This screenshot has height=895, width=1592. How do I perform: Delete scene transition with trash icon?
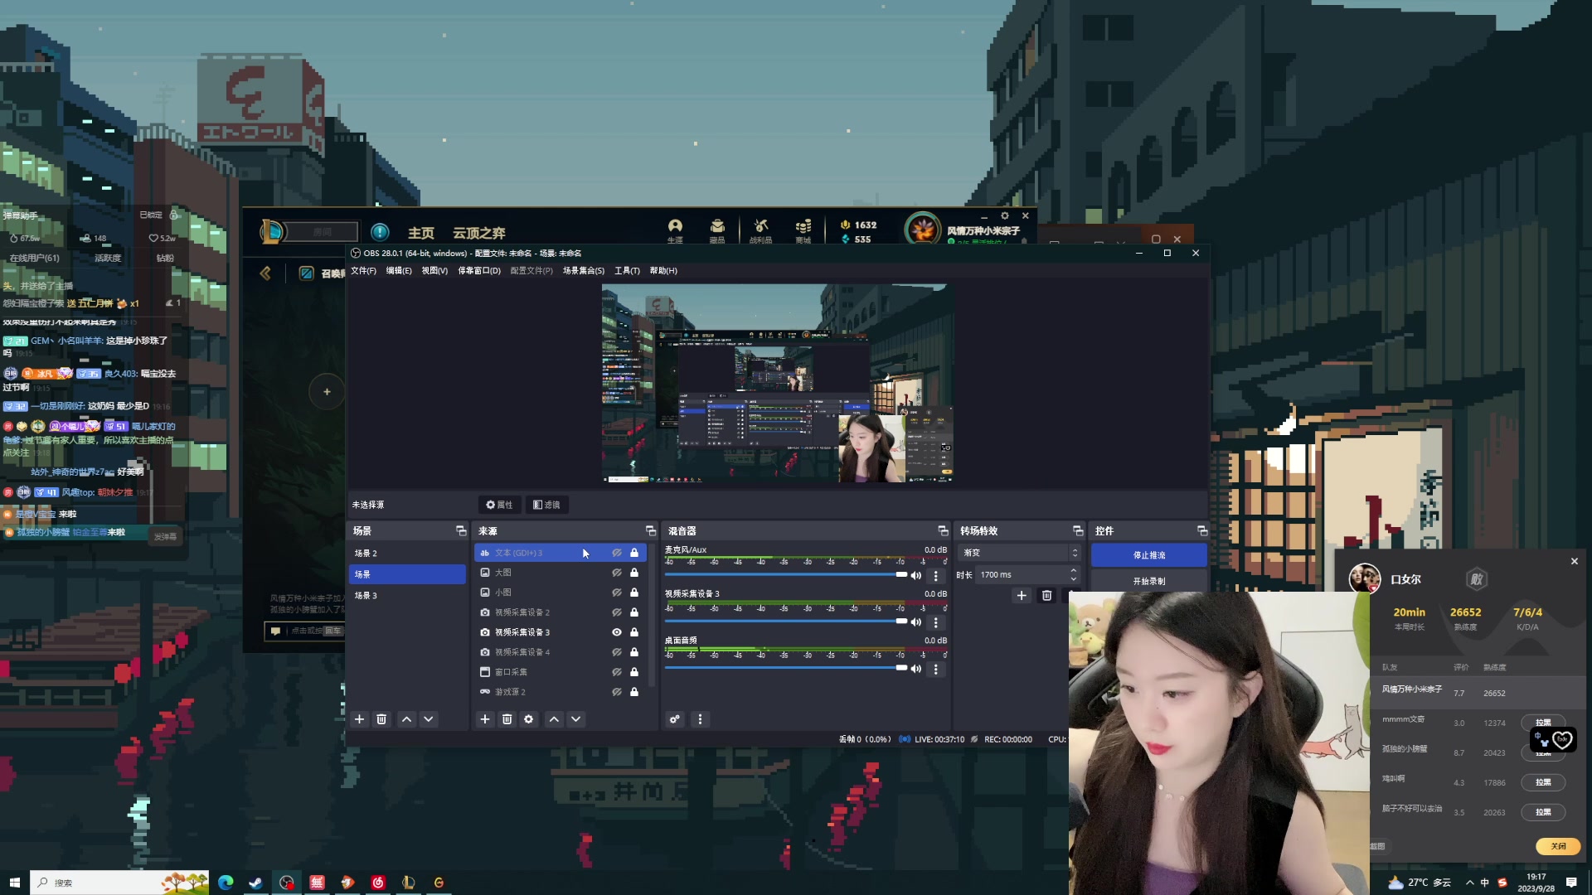tap(1046, 596)
